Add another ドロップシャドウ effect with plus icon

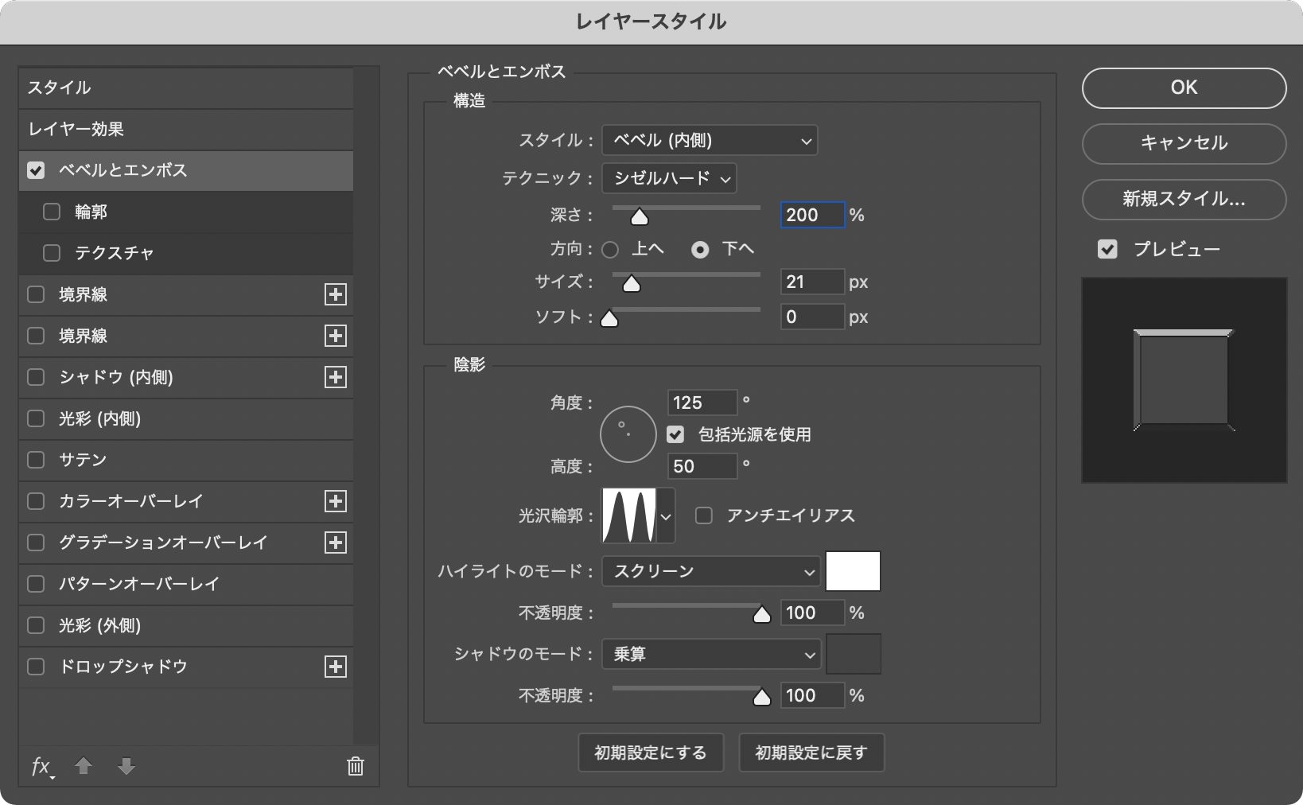coord(336,667)
